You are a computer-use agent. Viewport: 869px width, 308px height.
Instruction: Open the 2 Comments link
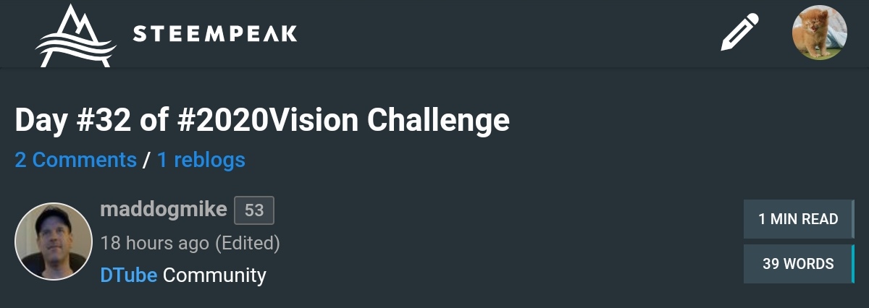click(75, 160)
